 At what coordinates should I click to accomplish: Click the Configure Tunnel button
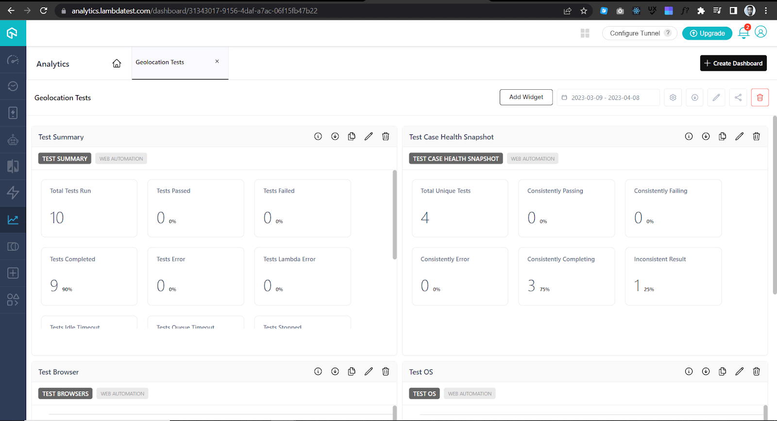640,33
